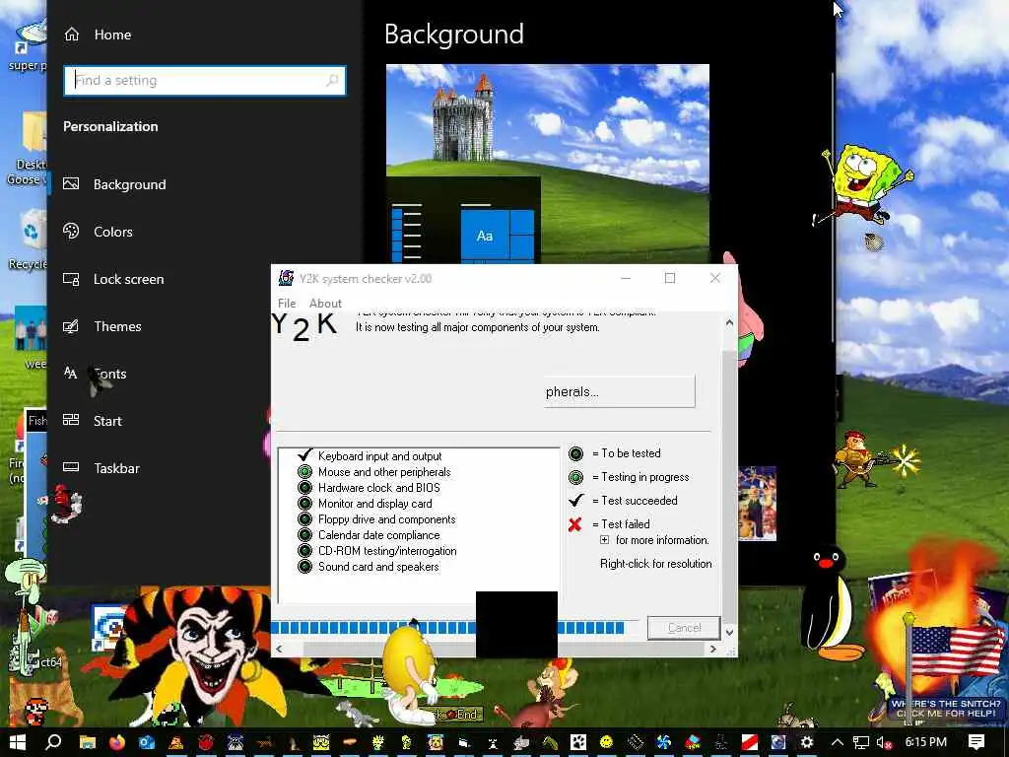Open File menu in Y2K checker
Viewport: 1009px width, 757px height.
(287, 304)
